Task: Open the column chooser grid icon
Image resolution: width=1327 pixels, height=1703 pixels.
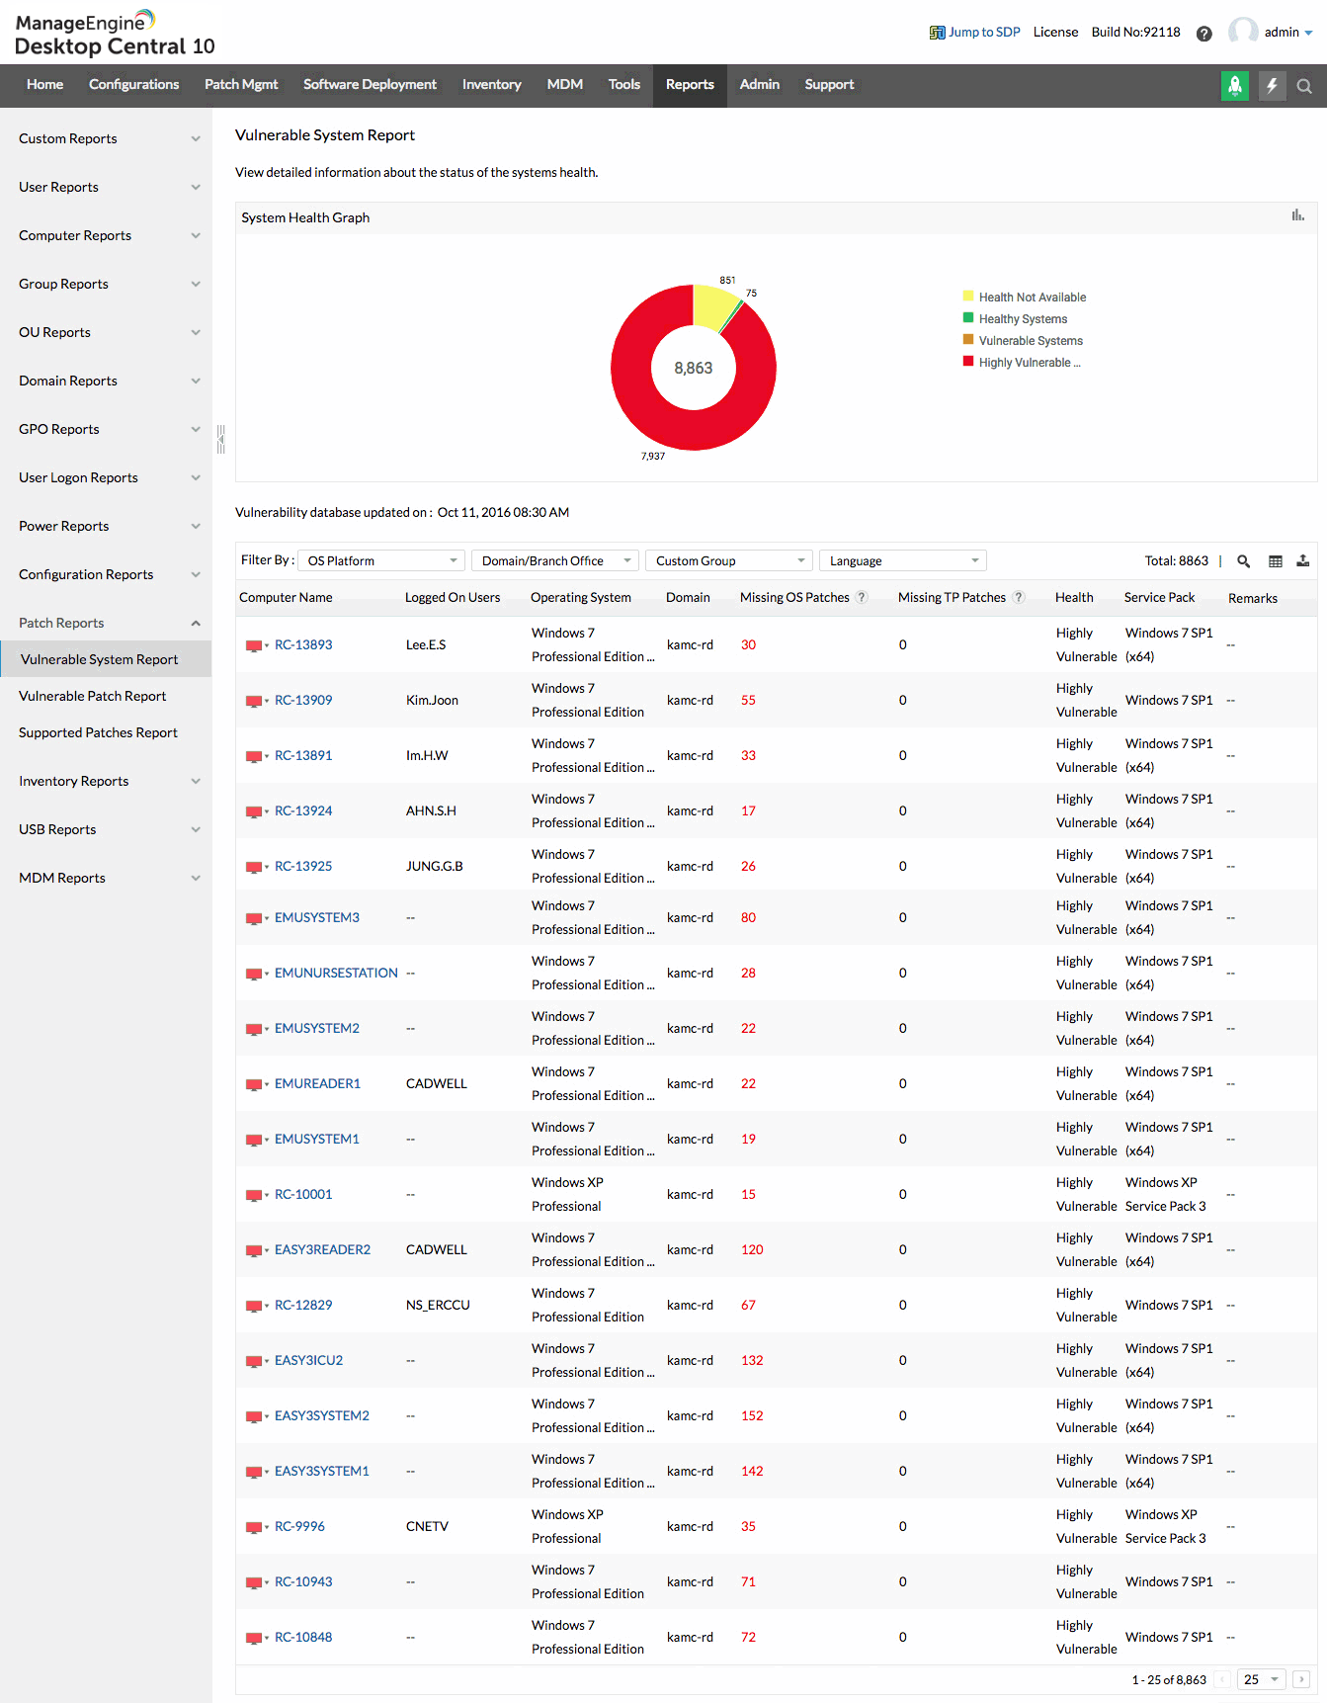Action: click(1276, 561)
